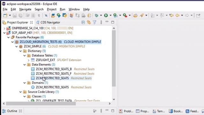Open the Navigate menu
204x115 pixels.
pos(25,9)
